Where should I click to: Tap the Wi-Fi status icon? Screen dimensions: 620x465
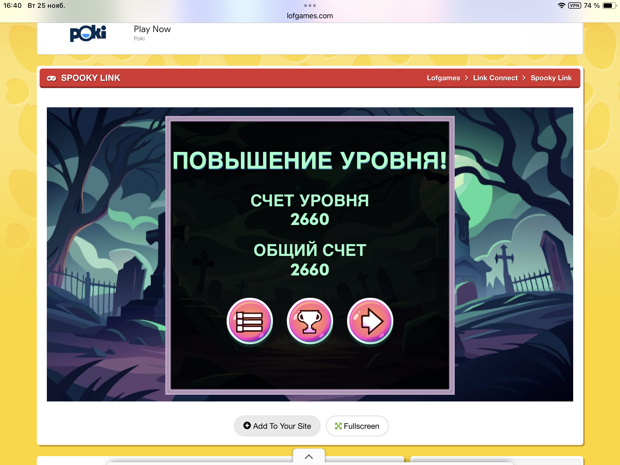click(561, 6)
